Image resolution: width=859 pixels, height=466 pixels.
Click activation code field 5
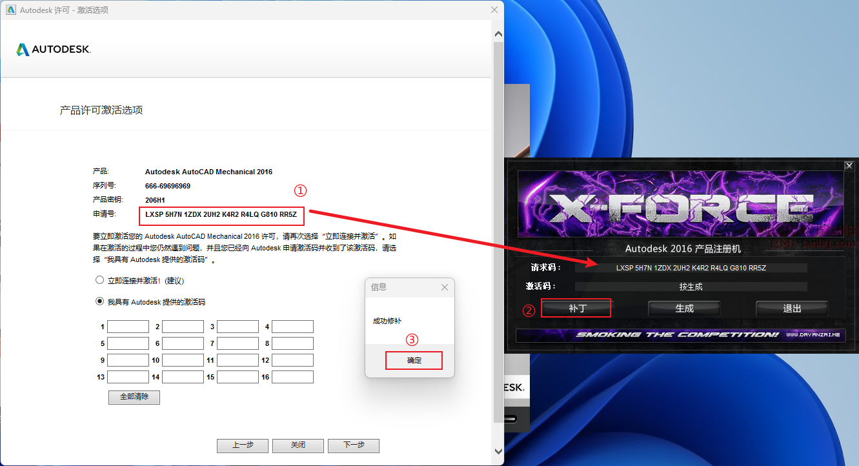[x=128, y=343]
